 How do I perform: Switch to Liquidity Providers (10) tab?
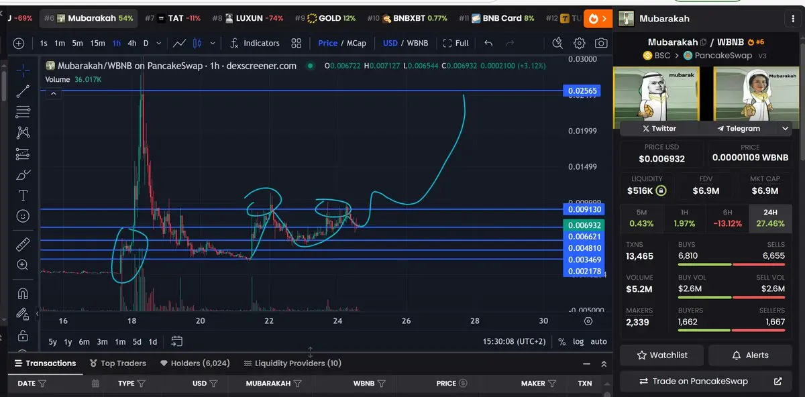point(292,363)
